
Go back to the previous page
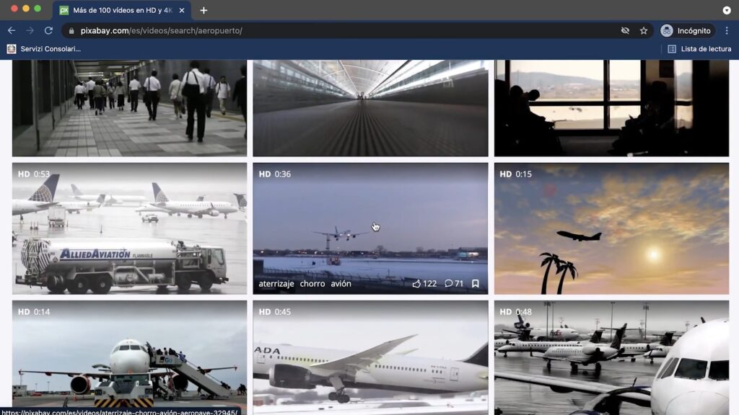[x=12, y=30]
